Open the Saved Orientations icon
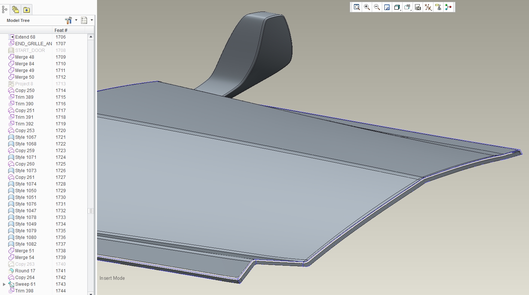This screenshot has width=529, height=295. click(x=407, y=7)
